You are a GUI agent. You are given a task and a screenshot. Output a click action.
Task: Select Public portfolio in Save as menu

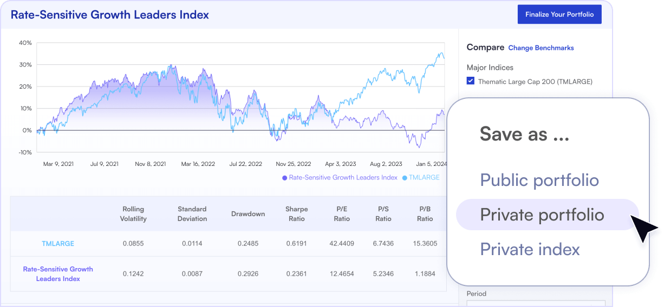pos(539,180)
